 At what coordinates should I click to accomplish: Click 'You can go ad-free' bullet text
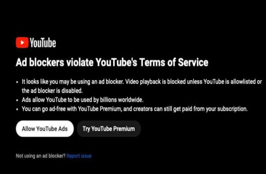(44, 109)
